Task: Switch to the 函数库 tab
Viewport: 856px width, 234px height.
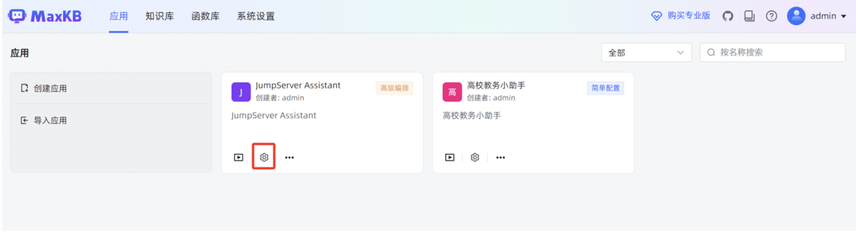Action: [205, 16]
